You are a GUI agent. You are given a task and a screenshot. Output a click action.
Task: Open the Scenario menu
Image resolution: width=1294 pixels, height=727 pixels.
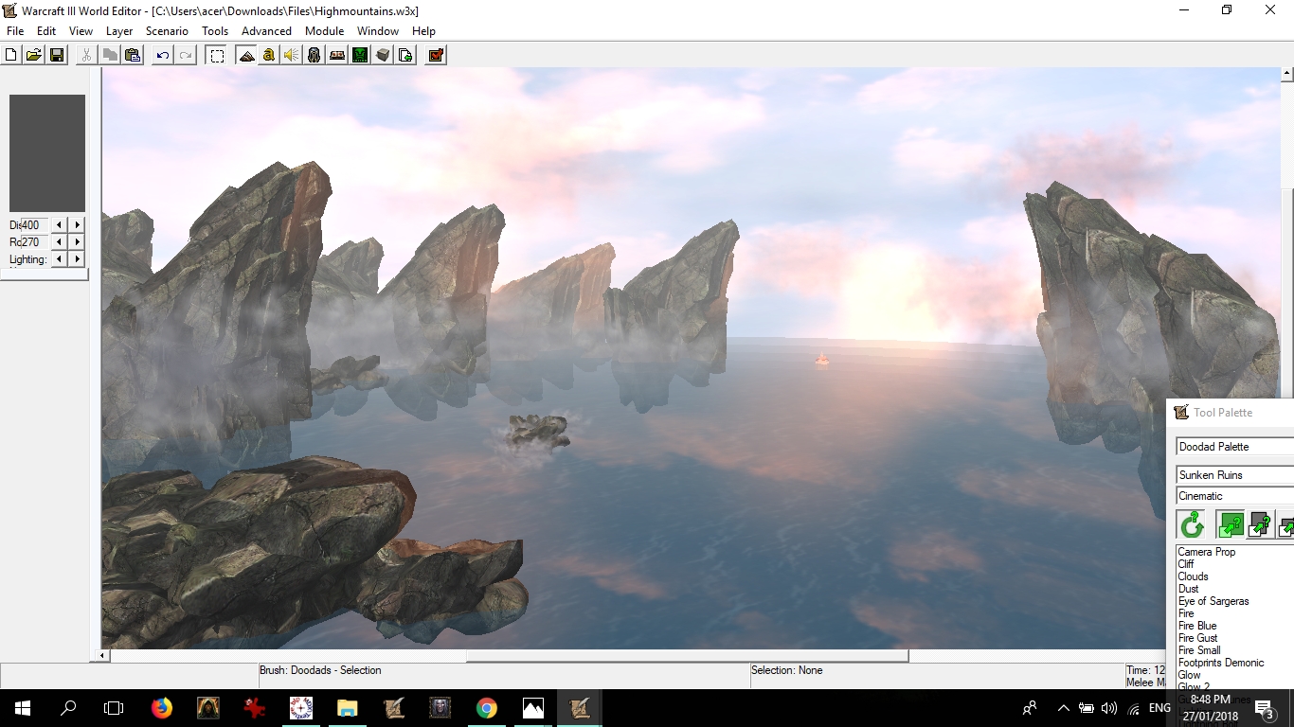[167, 31]
